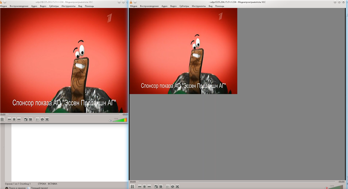Go to previous track in left VLC window

pos(9,119)
